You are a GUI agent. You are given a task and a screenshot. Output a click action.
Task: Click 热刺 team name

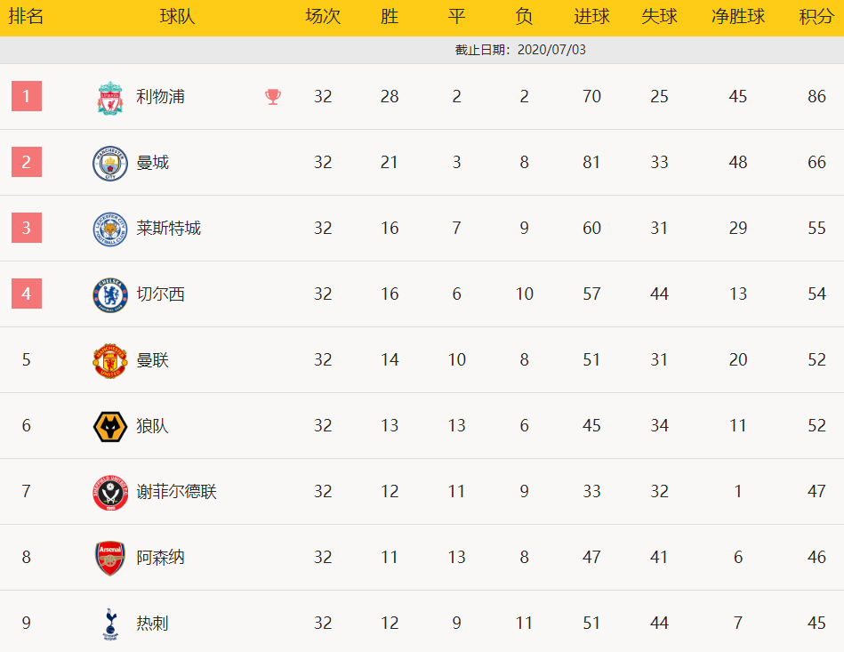152,624
